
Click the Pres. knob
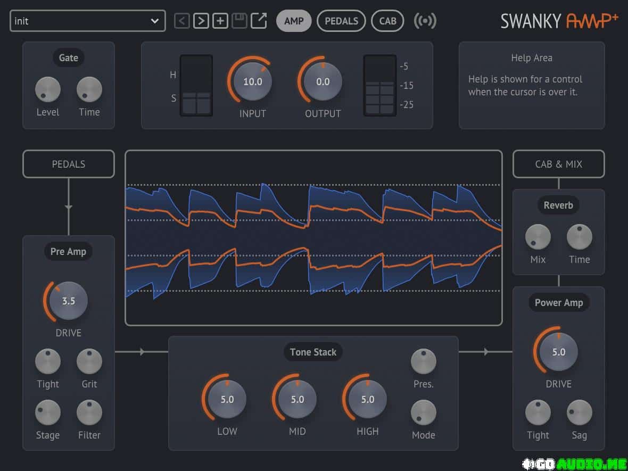424,361
